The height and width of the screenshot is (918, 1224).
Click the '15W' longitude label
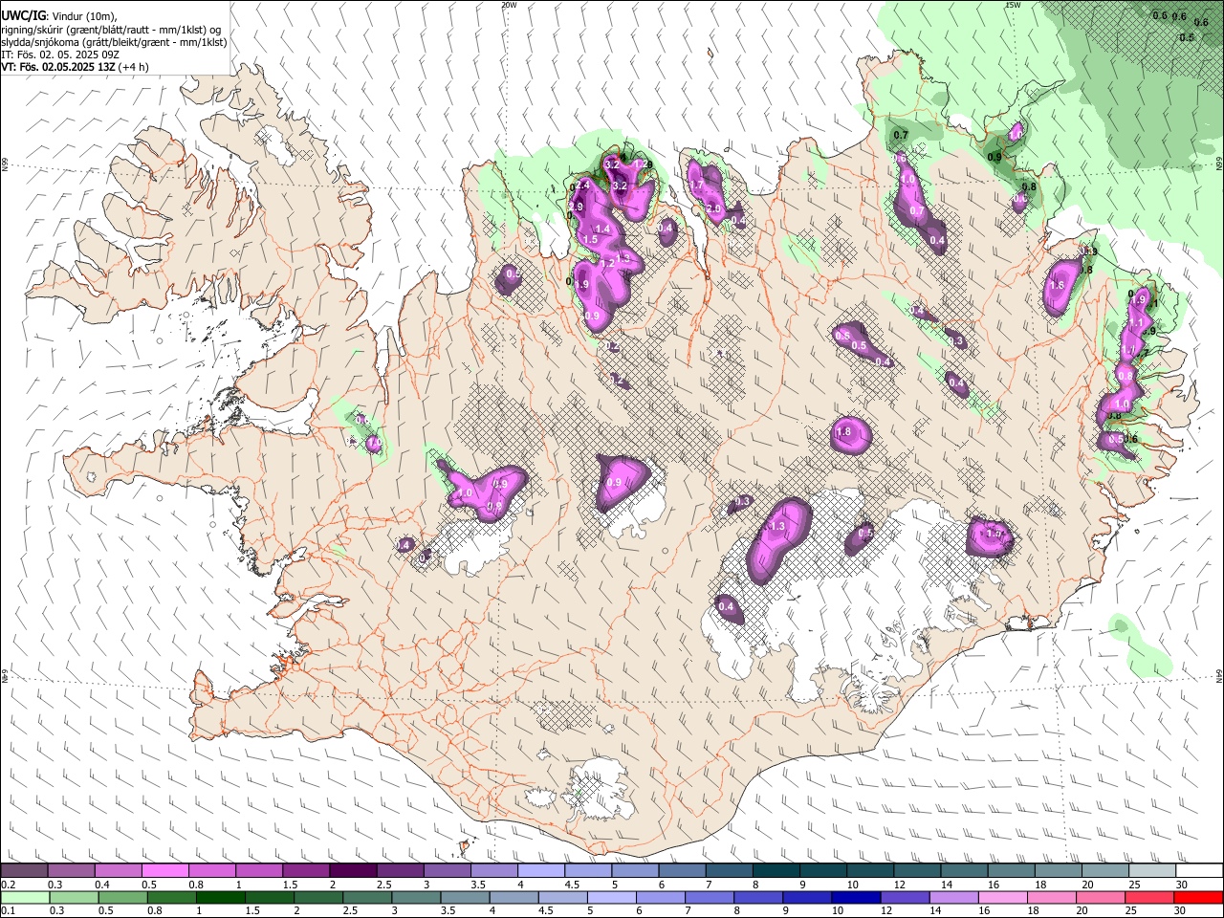tap(1012, 4)
